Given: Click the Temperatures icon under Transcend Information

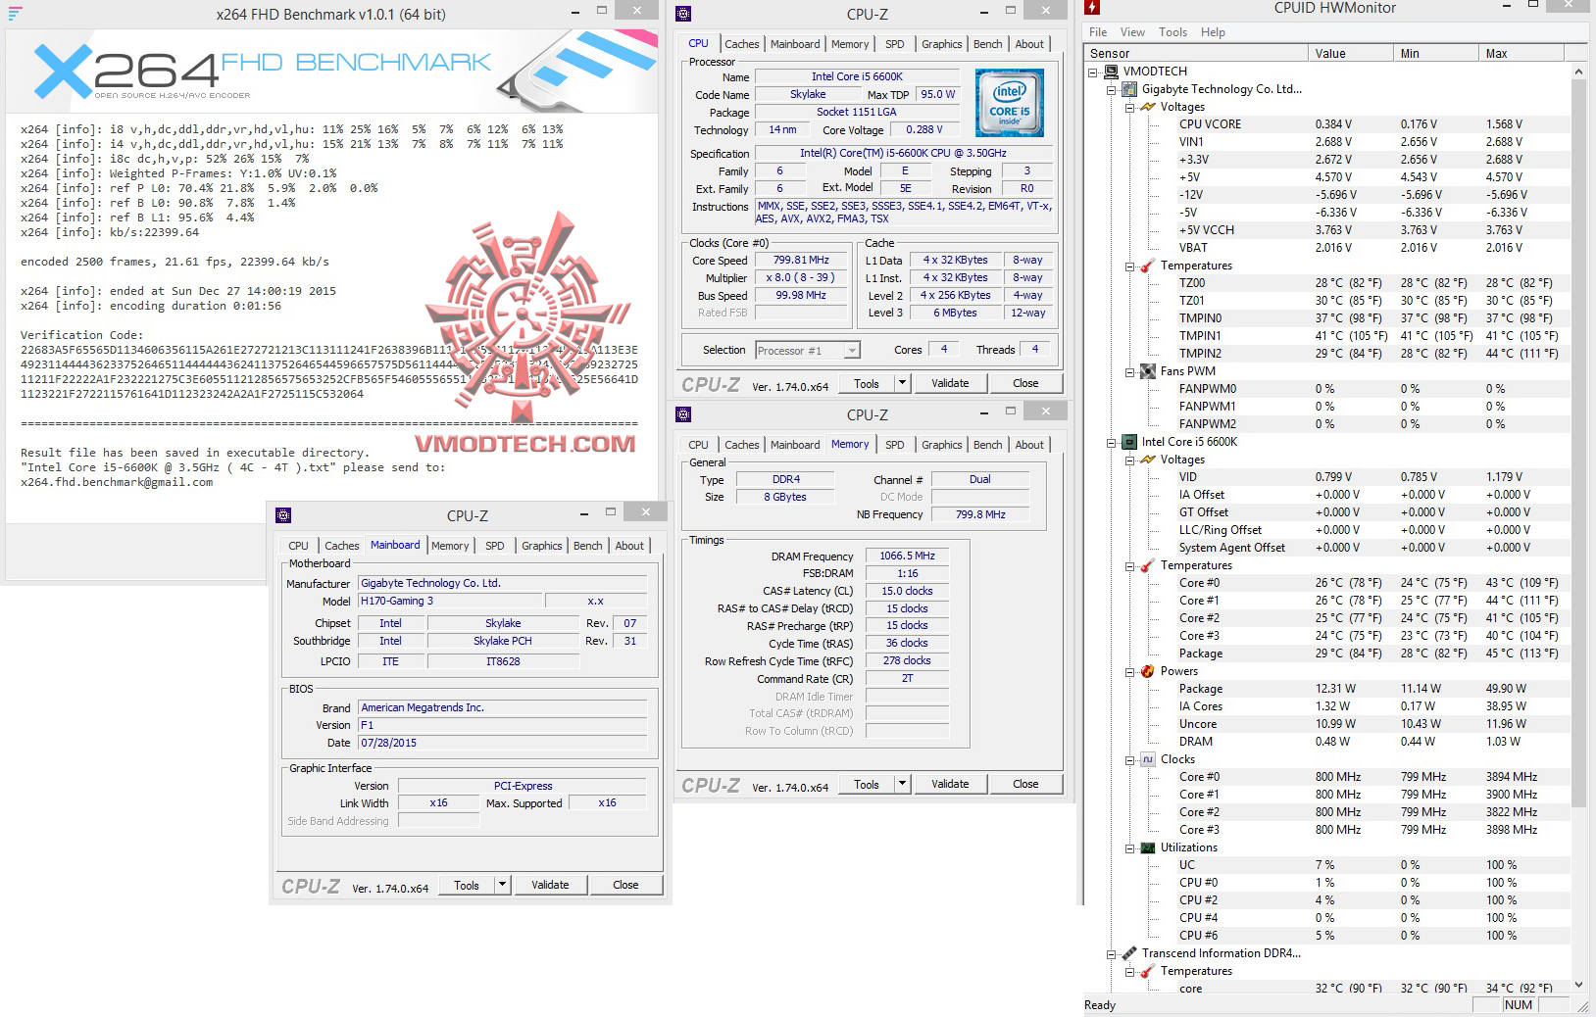Looking at the screenshot, I should tap(1148, 971).
